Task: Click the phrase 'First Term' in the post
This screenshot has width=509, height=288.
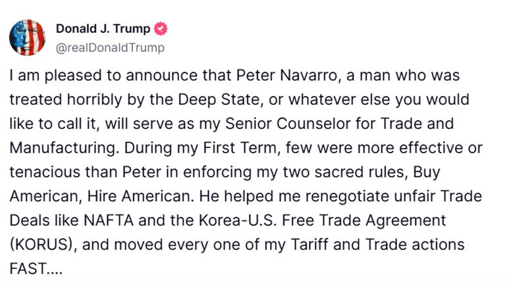Action: (x=239, y=148)
